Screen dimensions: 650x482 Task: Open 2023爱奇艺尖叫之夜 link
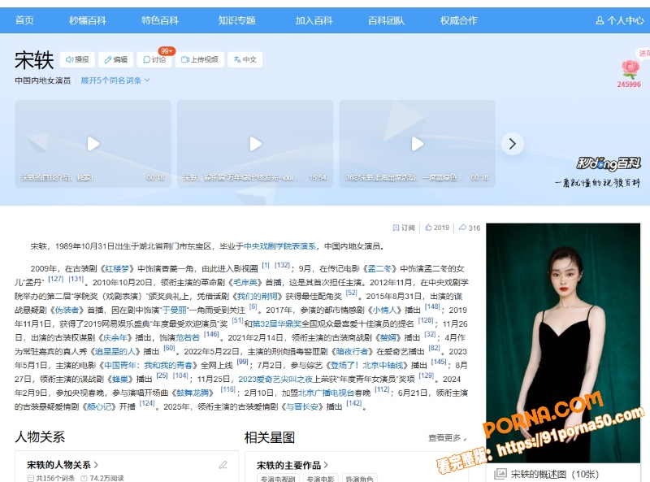(x=275, y=379)
